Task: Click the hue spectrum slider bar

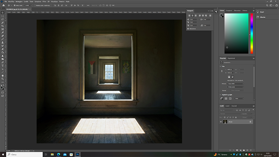Action: click(252, 33)
